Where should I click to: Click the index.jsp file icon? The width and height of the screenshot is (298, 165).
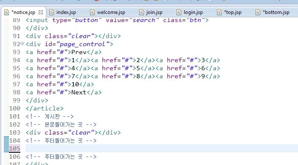pos(51,13)
